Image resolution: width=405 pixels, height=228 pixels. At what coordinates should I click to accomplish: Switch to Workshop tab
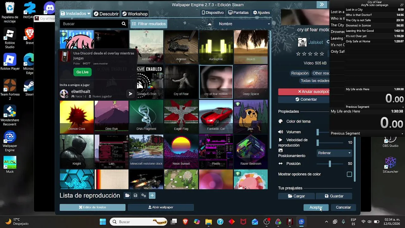click(x=135, y=14)
